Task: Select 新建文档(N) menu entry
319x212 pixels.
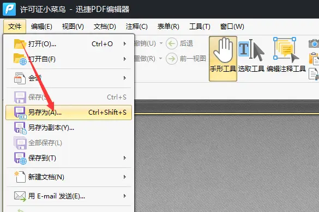Action: [69, 177]
